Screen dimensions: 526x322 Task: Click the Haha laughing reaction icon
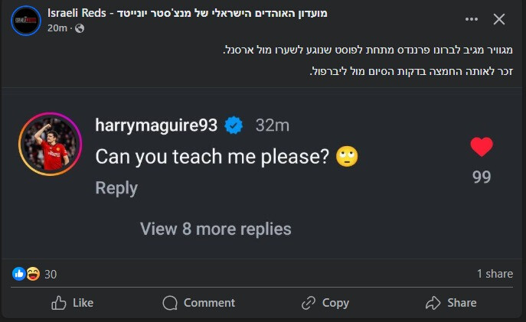click(33, 274)
